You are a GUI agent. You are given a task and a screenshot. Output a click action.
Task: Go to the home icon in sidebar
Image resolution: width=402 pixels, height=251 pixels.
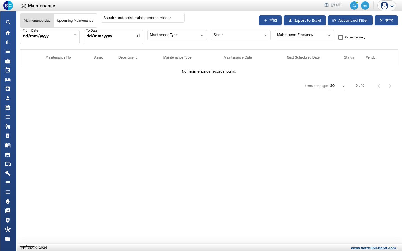pos(8,33)
